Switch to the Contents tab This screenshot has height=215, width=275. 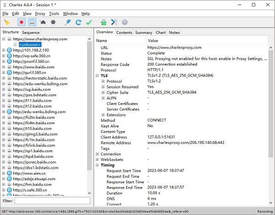124,33
